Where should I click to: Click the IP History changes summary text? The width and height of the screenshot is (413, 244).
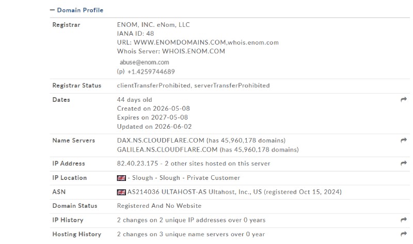point(191,220)
